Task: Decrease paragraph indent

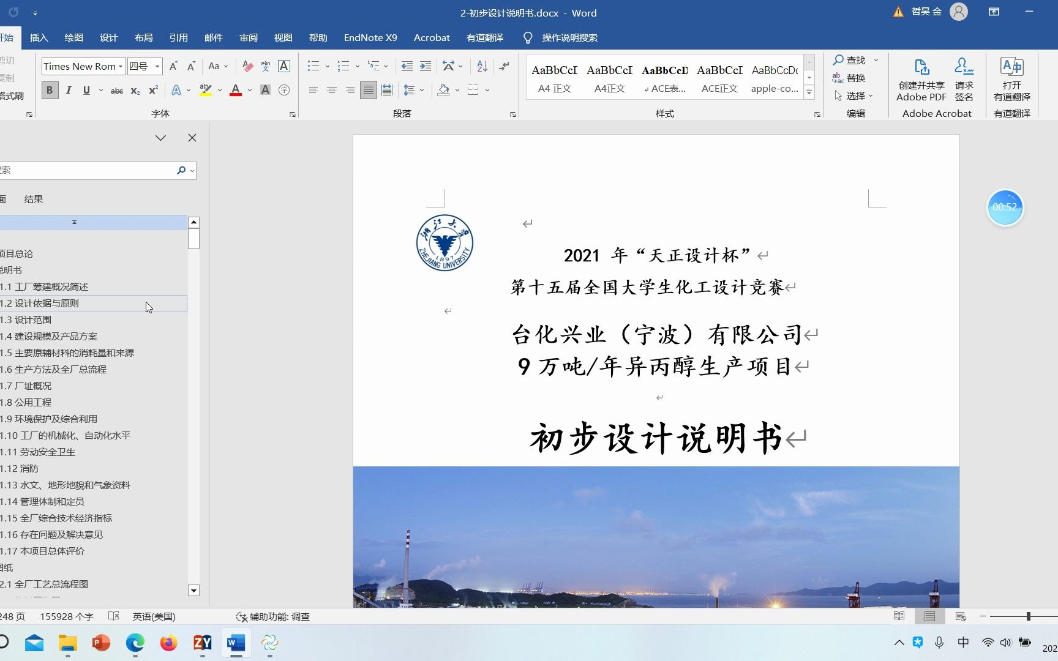Action: coord(407,66)
